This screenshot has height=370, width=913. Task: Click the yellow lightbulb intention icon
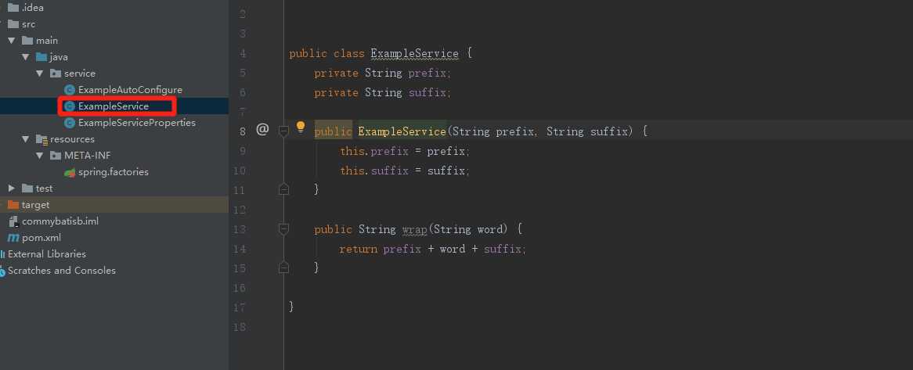click(301, 128)
